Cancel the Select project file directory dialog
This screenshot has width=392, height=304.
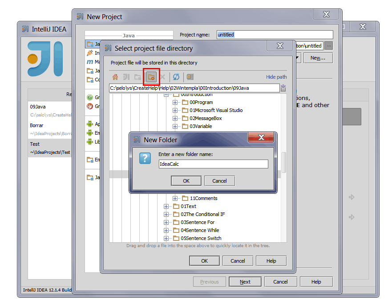(x=238, y=261)
